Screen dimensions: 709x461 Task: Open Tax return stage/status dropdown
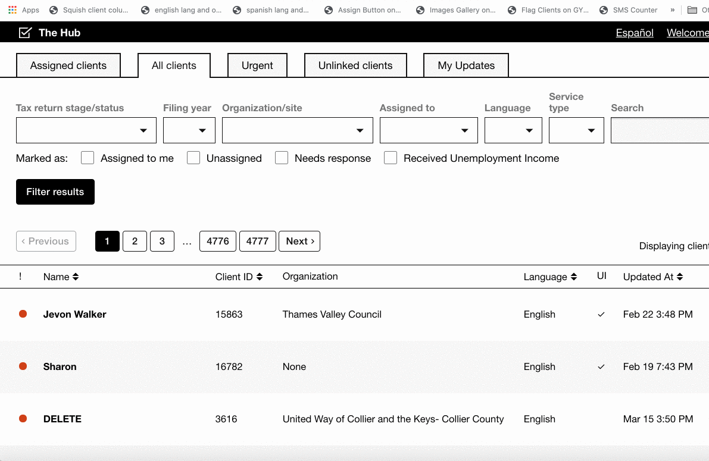[x=86, y=130]
